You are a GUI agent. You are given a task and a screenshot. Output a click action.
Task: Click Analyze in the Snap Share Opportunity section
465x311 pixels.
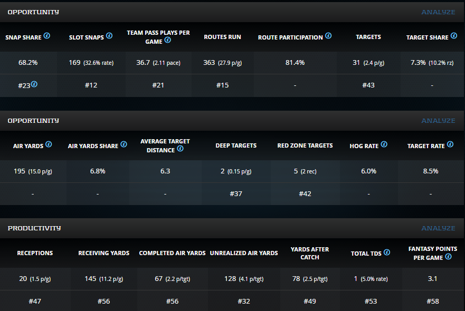(x=438, y=12)
